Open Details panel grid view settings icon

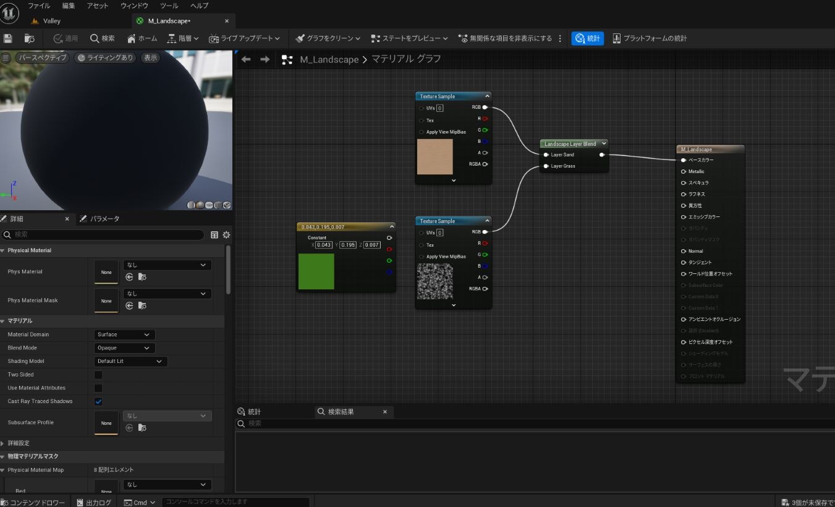click(x=214, y=235)
